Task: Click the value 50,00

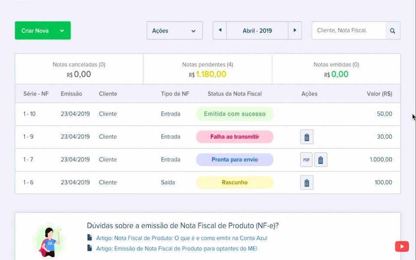Action: pos(384,114)
